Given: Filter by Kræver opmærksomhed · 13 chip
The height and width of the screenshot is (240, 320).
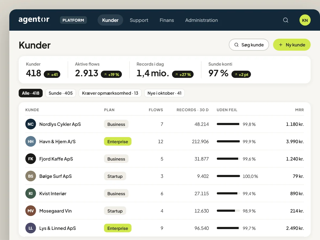Looking at the screenshot, I should point(110,93).
